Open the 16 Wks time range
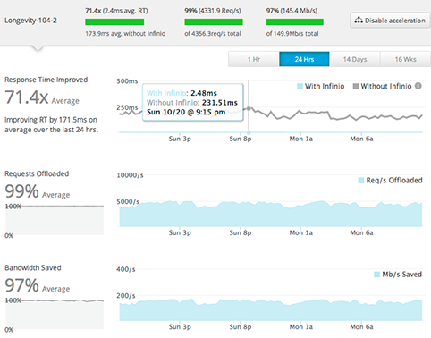Screen dimensions: 431x338 point(405,59)
